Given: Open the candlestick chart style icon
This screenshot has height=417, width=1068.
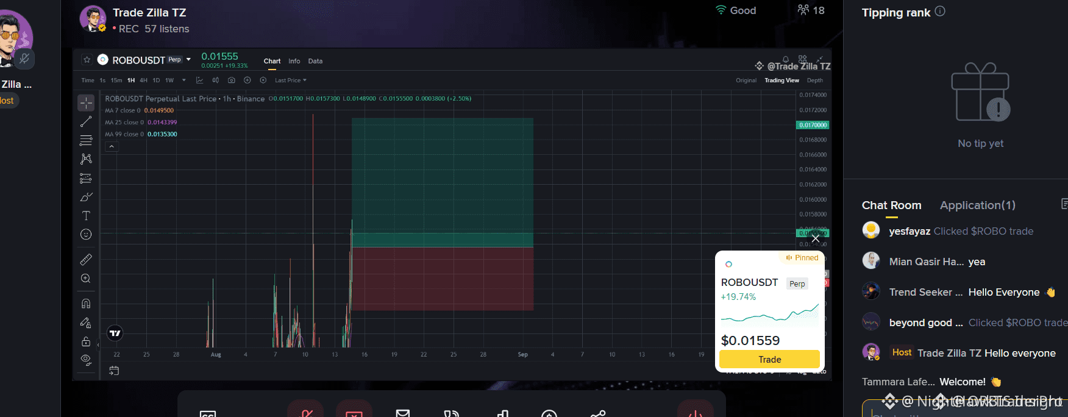Looking at the screenshot, I should pyautogui.click(x=215, y=80).
